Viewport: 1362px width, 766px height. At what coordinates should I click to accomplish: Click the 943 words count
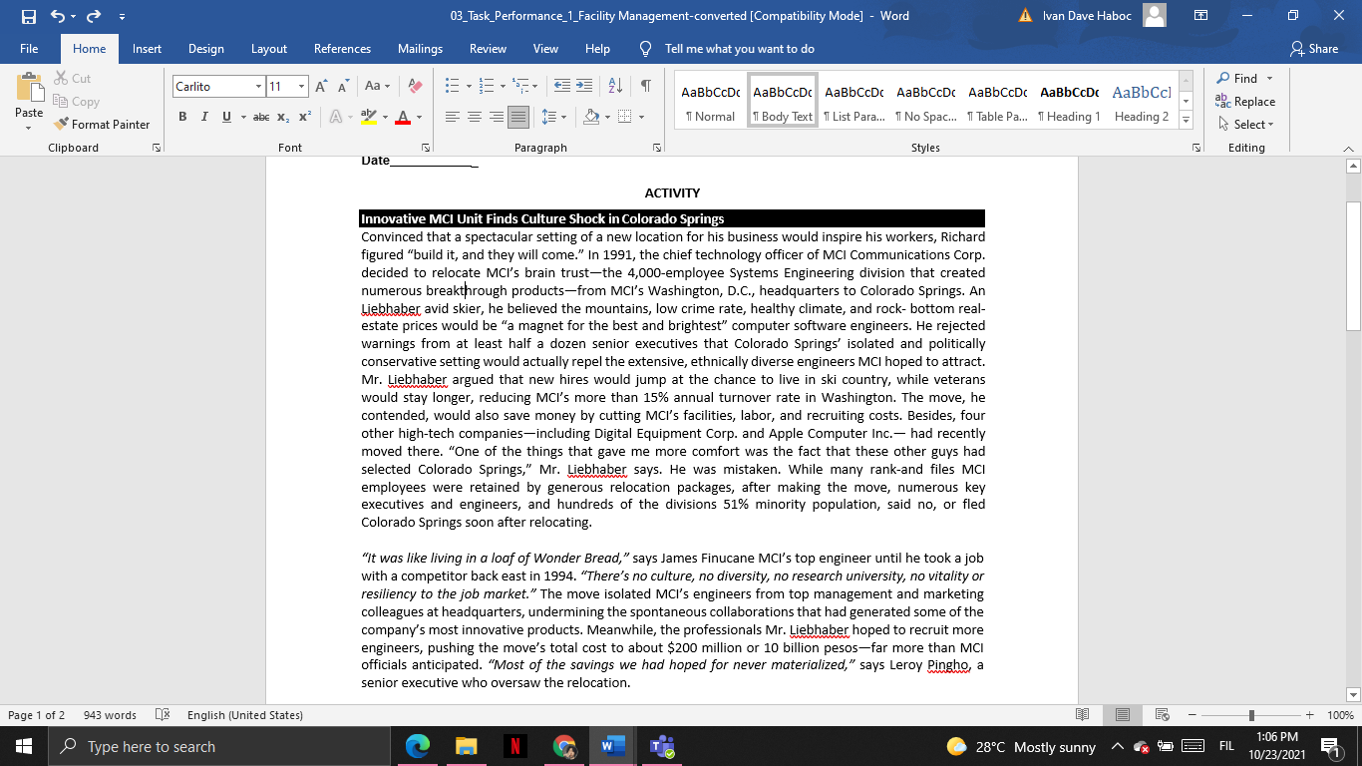tap(110, 715)
